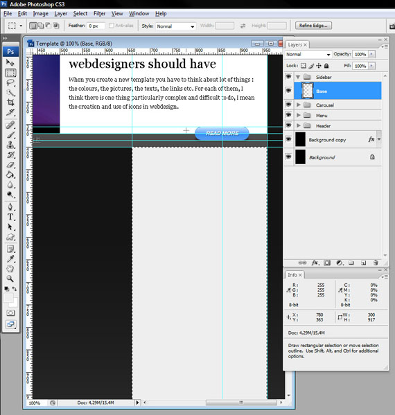Select the Notes tool
395x415 pixels.
point(10,249)
